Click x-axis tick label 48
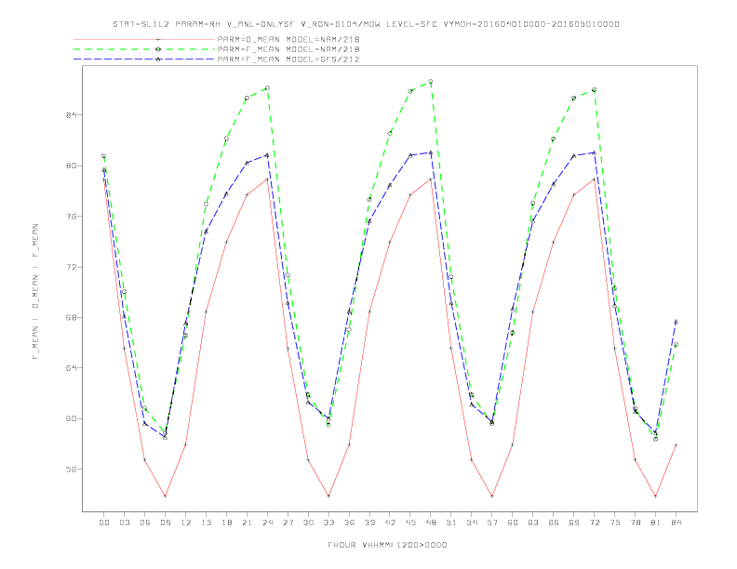The image size is (737, 569). coord(431,523)
